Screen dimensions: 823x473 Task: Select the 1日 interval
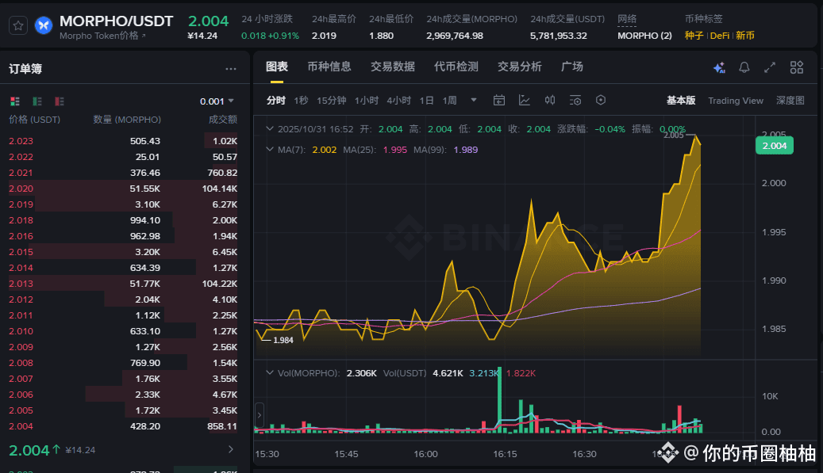point(426,100)
